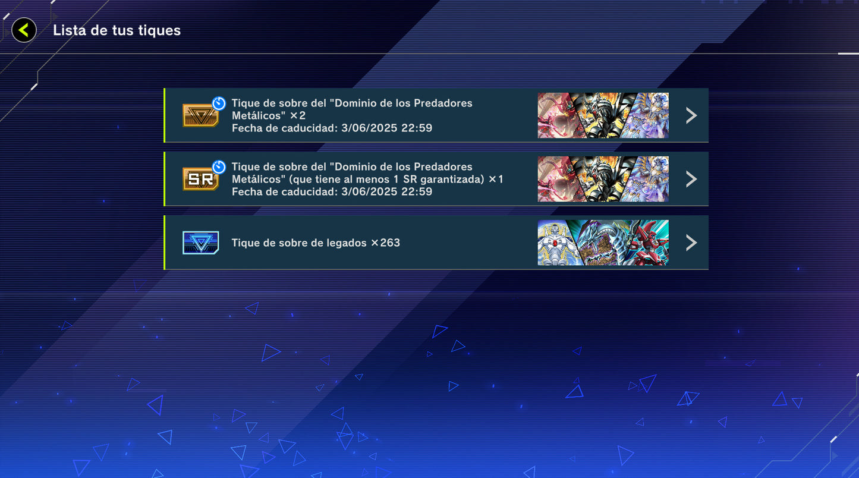
Task: Open the Predadores Metálicos ×2 banner artwork
Action: pyautogui.click(x=603, y=115)
